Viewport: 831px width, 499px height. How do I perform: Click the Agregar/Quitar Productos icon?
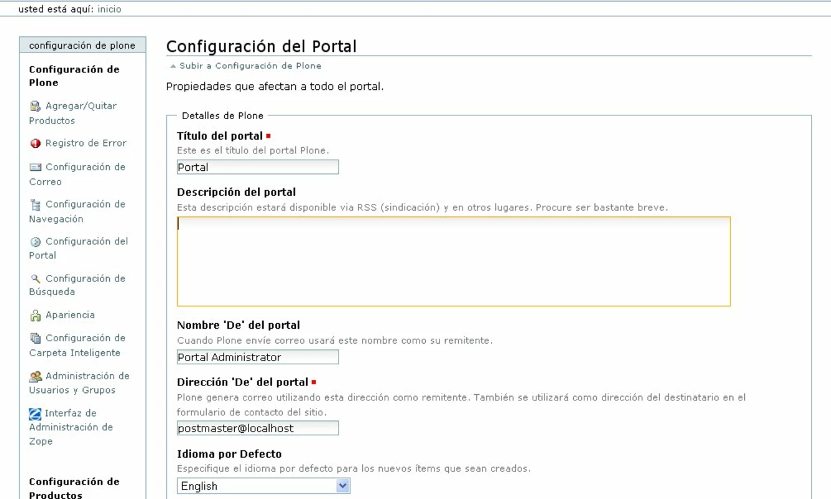point(35,106)
